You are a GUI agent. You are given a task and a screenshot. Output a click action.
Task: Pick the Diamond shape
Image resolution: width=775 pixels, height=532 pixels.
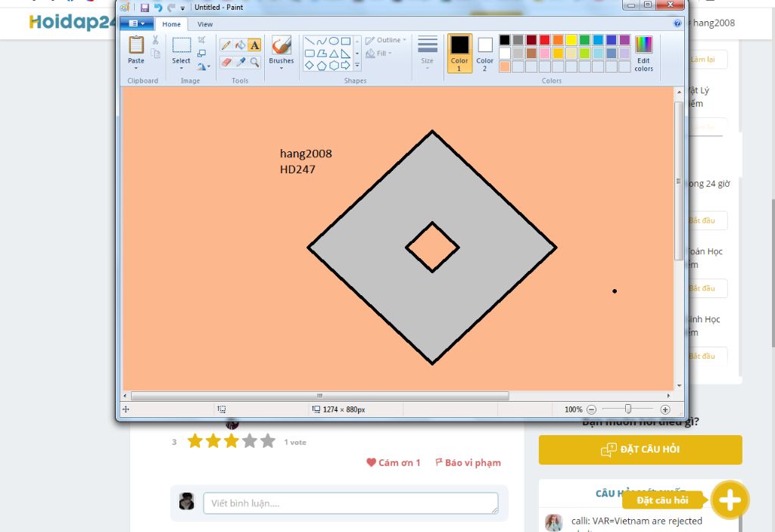pyautogui.click(x=310, y=65)
